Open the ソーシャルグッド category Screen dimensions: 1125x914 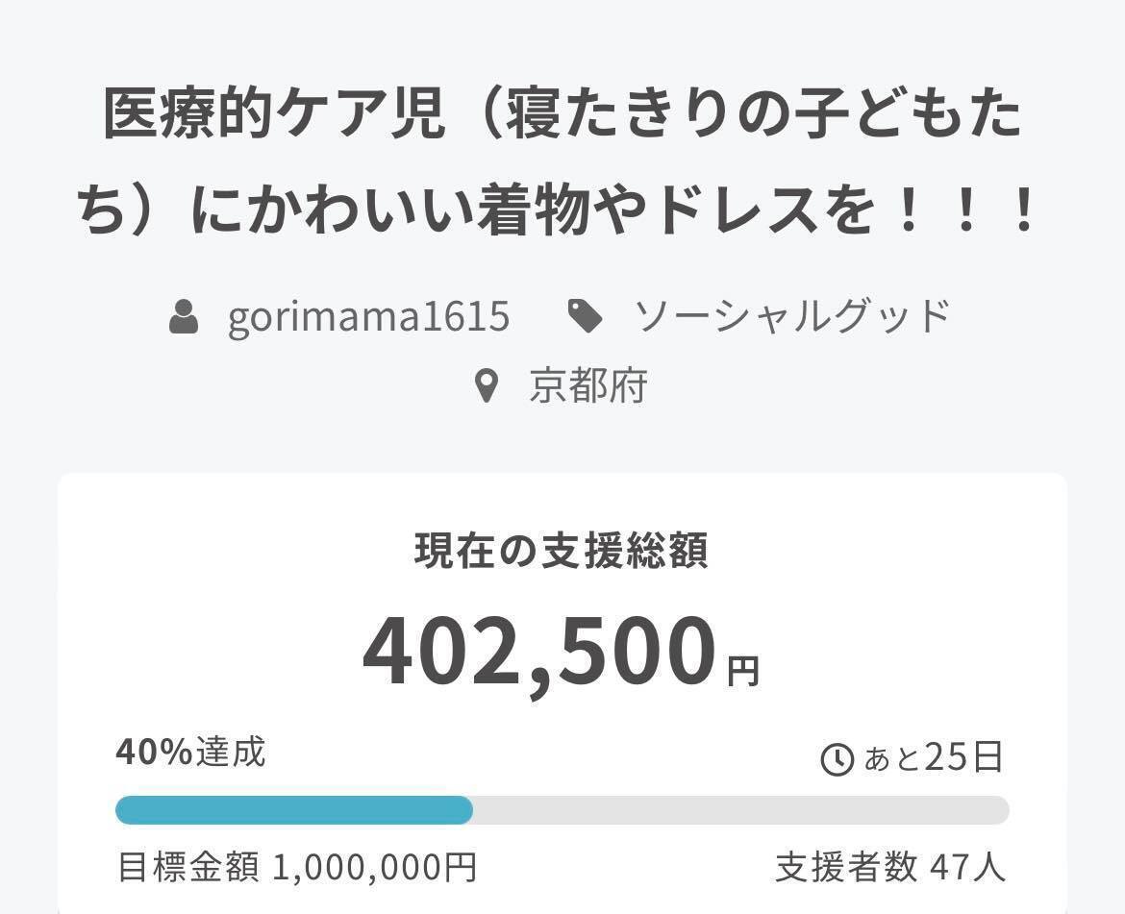point(791,316)
